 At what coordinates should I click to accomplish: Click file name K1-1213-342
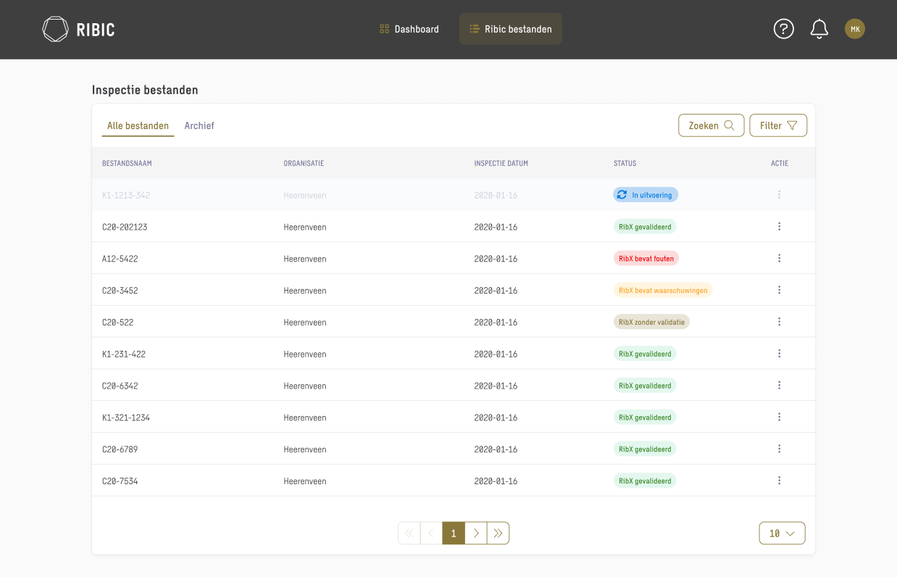[x=126, y=196]
